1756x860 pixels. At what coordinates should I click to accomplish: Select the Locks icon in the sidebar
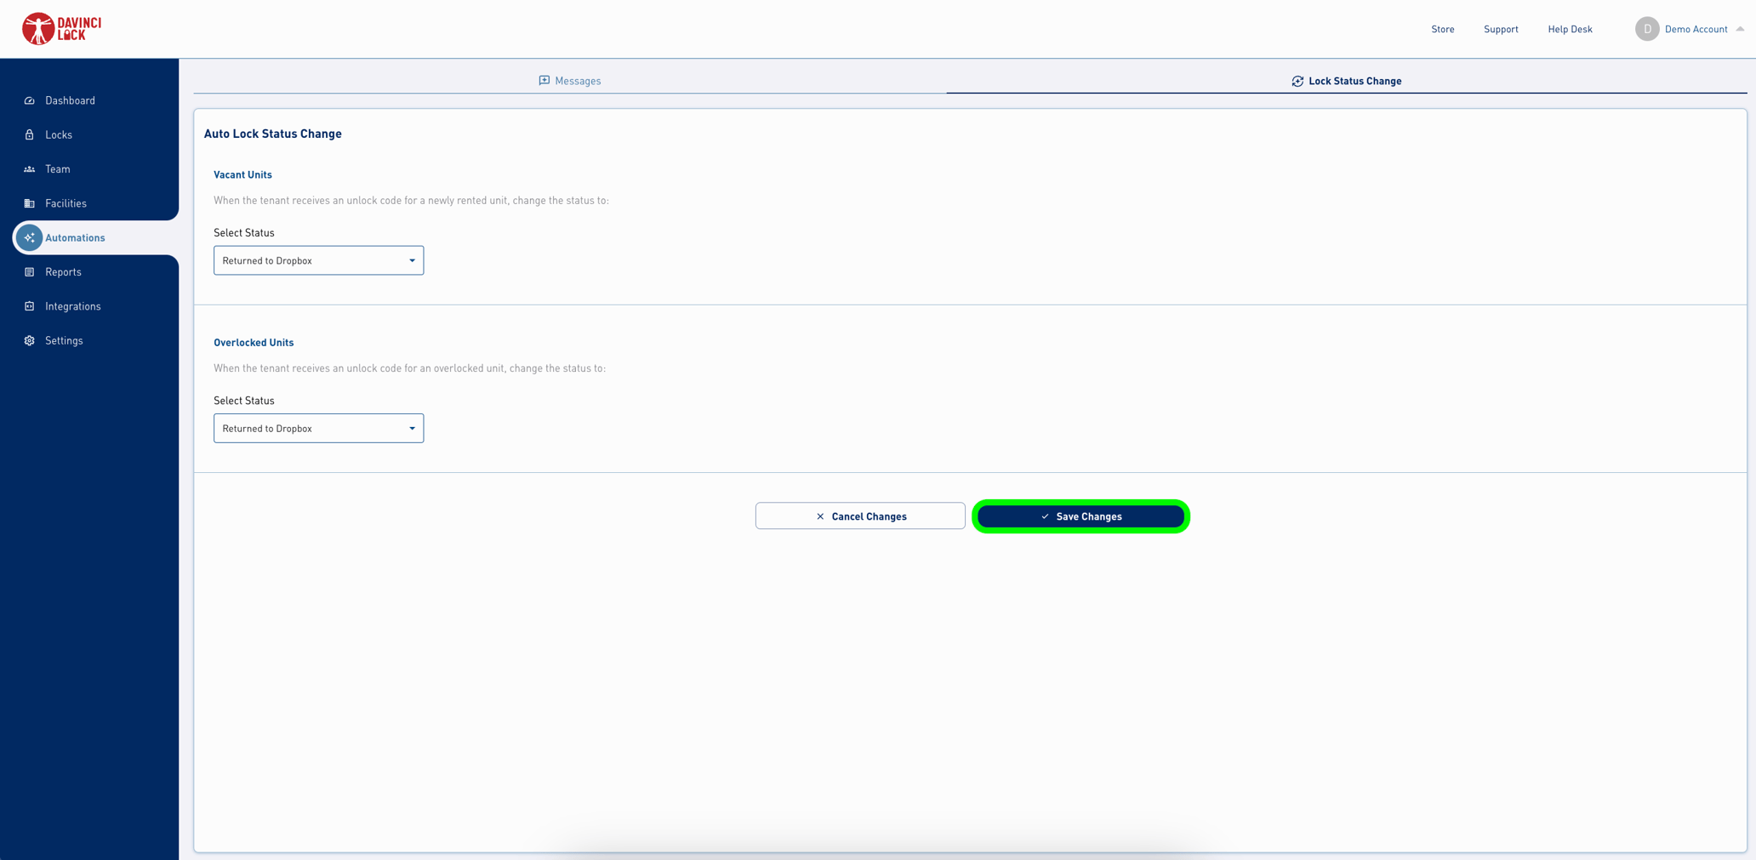tap(29, 134)
